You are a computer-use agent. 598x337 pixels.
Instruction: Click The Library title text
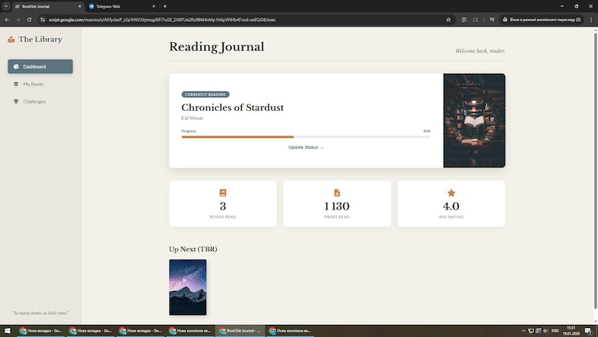point(40,39)
